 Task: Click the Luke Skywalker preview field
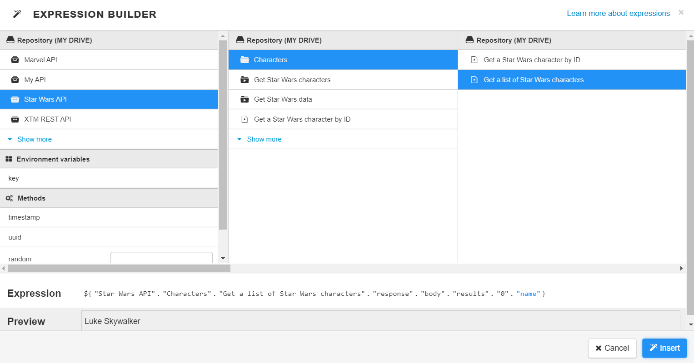click(381, 321)
